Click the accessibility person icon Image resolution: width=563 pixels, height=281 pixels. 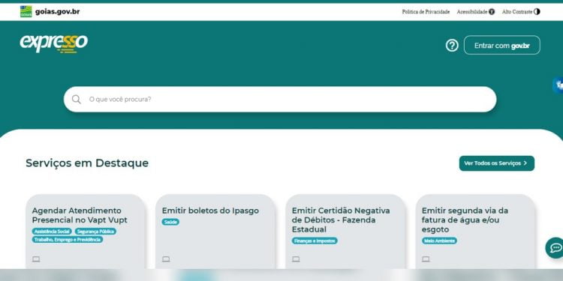click(x=492, y=12)
